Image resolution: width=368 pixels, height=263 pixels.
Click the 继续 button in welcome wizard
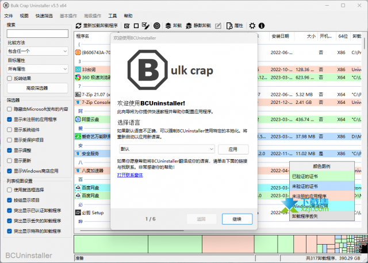pyautogui.click(x=237, y=219)
